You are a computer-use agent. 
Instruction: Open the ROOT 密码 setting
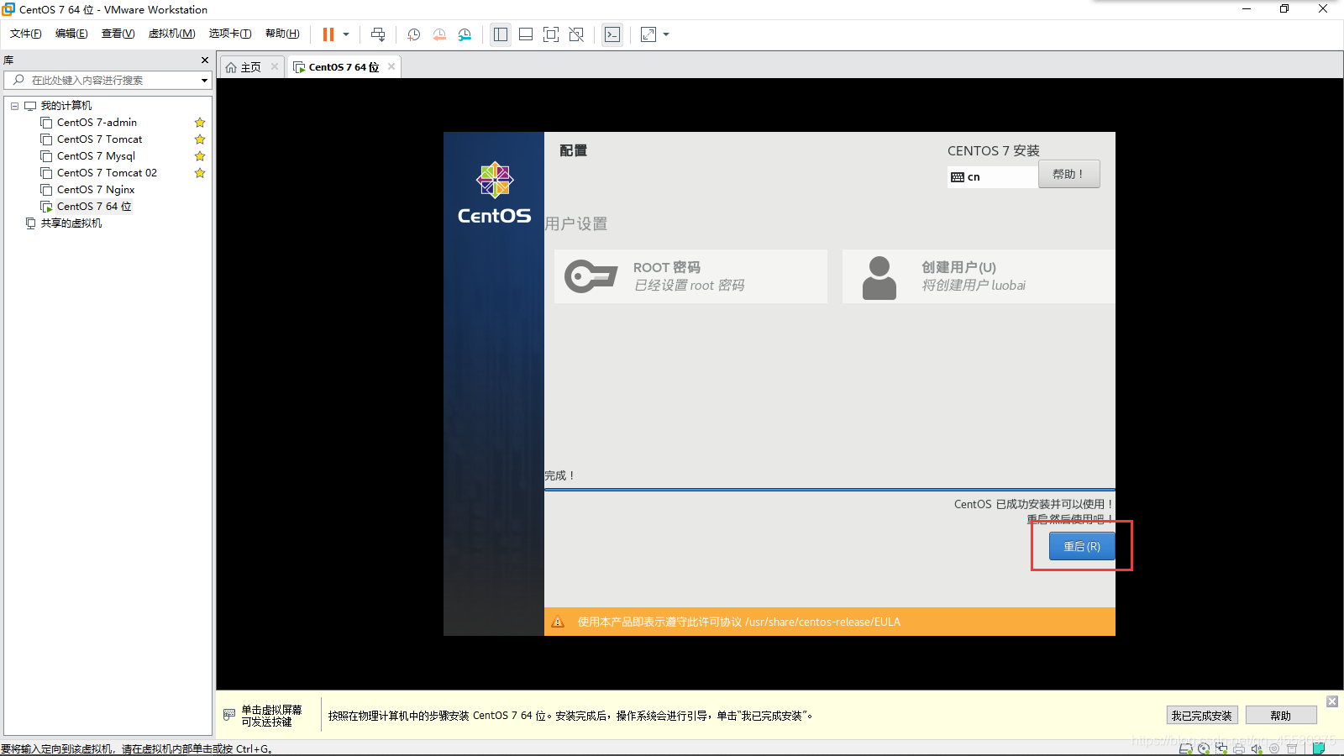tap(690, 276)
